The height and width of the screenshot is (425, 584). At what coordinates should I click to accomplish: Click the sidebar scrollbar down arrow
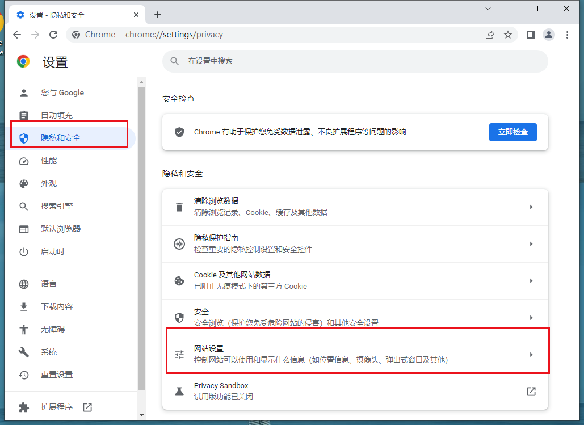[x=141, y=415]
